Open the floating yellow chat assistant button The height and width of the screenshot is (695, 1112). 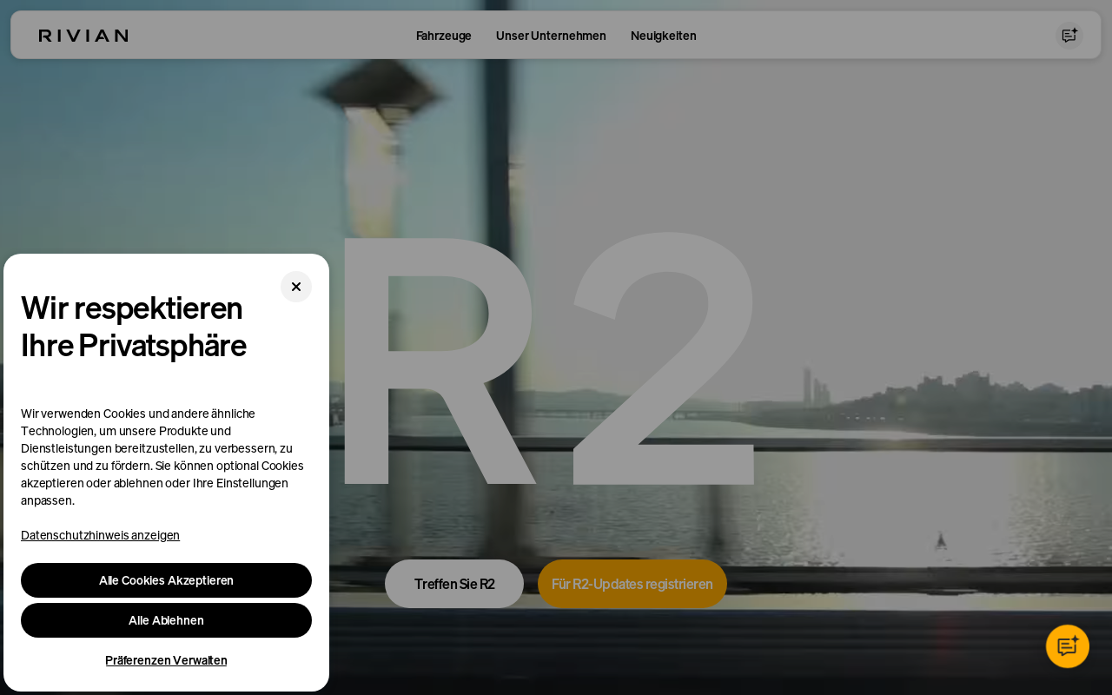1068,646
